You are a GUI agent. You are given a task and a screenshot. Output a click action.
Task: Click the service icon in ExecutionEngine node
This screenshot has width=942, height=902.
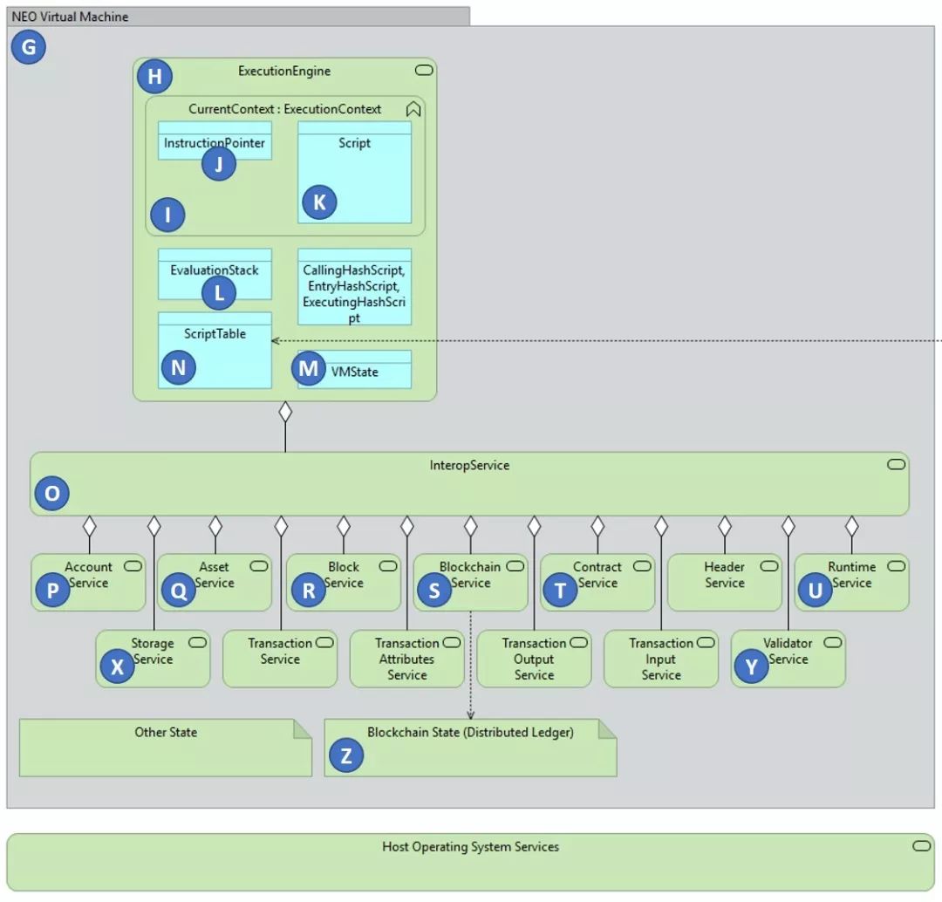[424, 71]
